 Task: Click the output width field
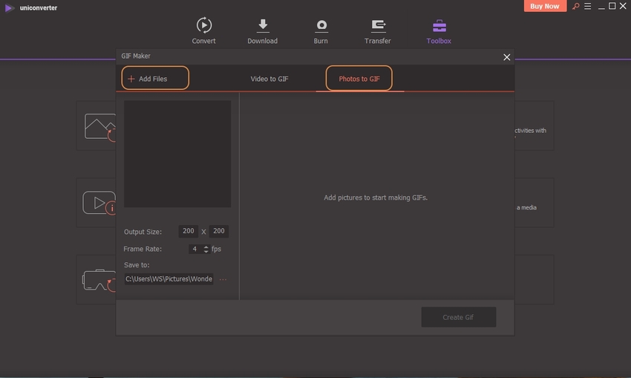[x=189, y=231]
